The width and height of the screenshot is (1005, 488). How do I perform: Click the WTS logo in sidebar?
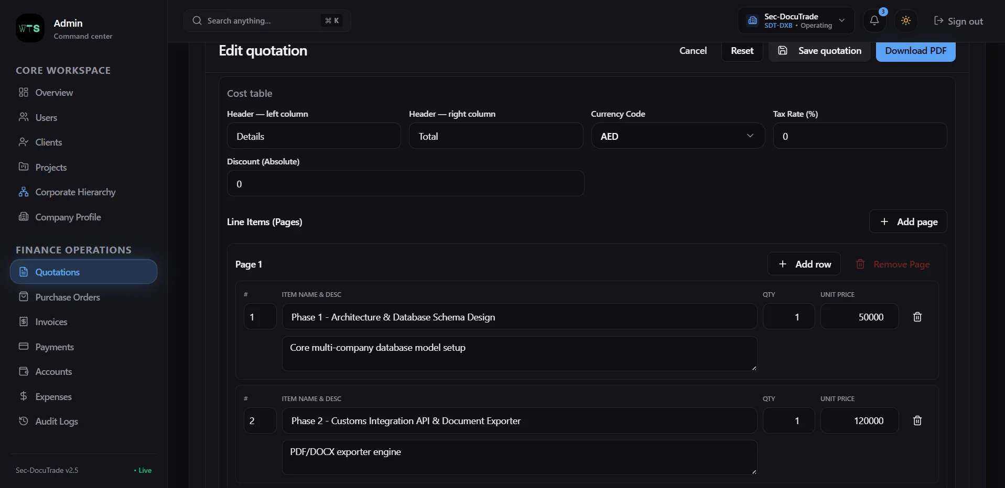pyautogui.click(x=30, y=28)
